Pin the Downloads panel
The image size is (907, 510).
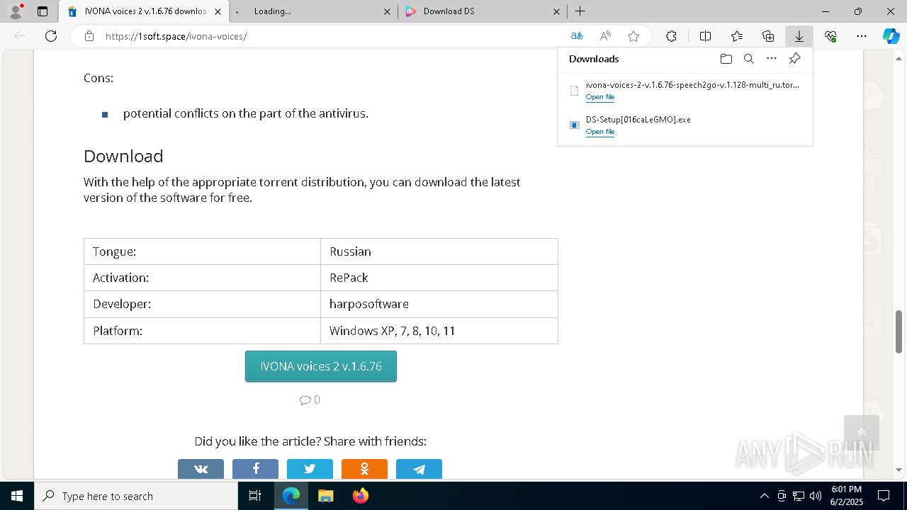[795, 59]
